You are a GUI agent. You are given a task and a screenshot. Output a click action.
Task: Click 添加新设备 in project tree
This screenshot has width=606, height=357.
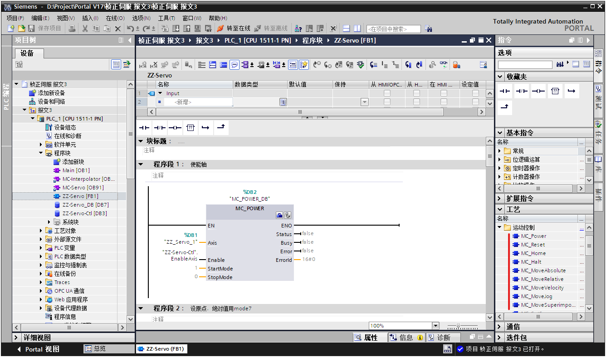point(47,93)
